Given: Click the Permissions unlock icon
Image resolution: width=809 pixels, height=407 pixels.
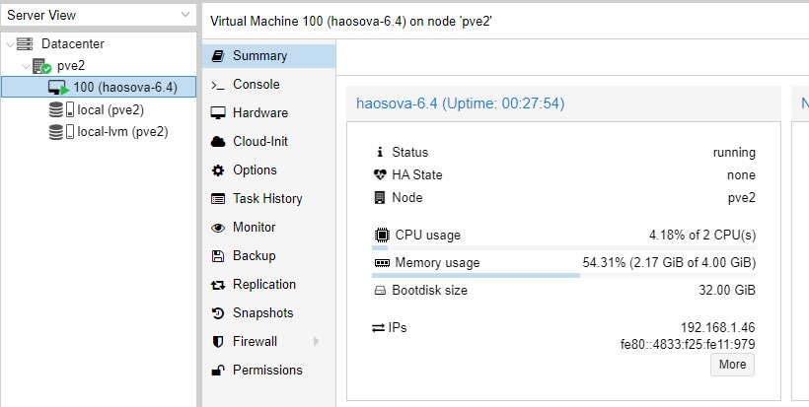Looking at the screenshot, I should click(218, 371).
